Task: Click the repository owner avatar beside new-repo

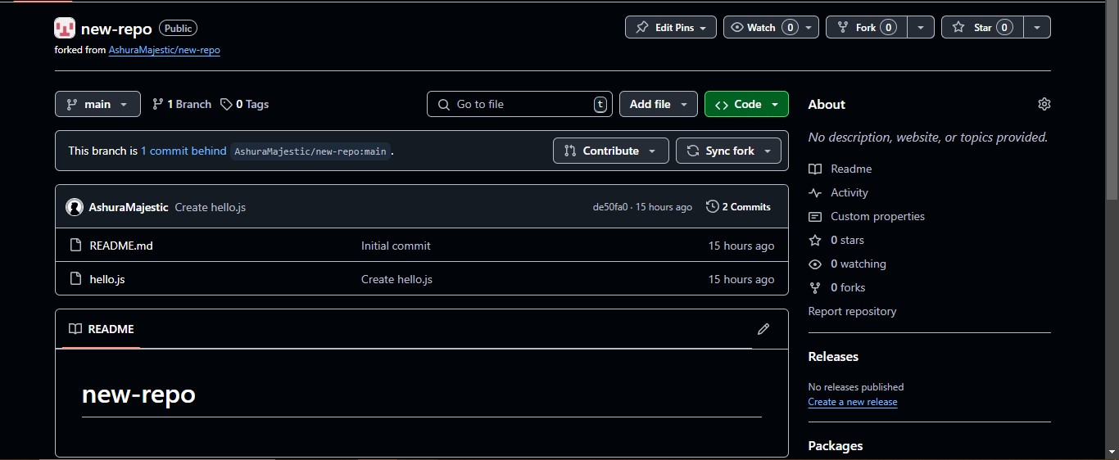Action: tap(65, 29)
